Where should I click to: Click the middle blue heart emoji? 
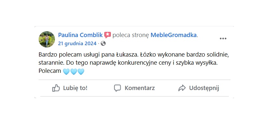tap(73, 71)
